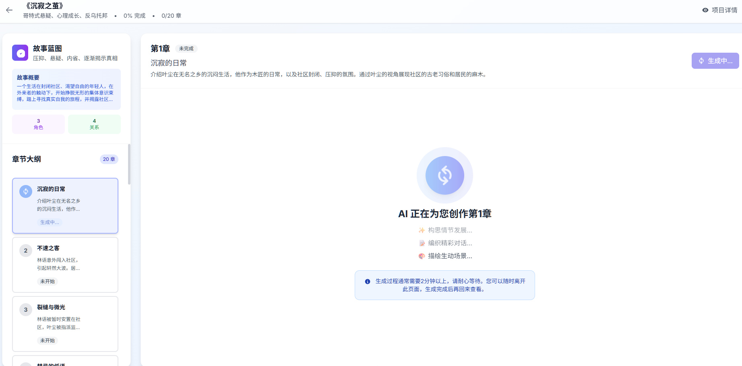Click the eye icon beside 项目详情
Screen dimensions: 742x366
705,10
